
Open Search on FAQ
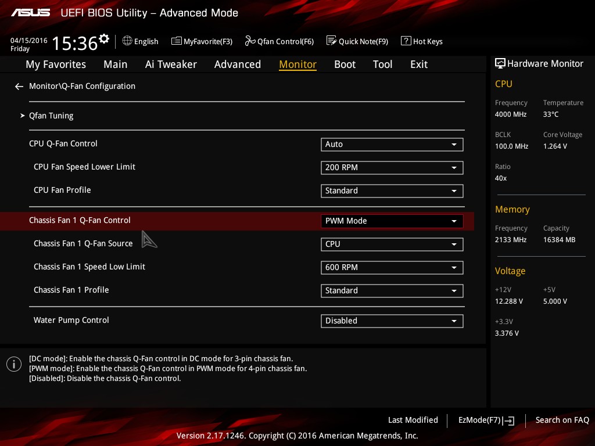pyautogui.click(x=562, y=420)
